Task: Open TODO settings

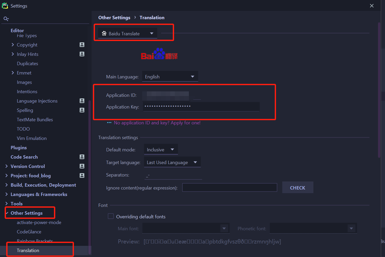Action: pos(23,129)
